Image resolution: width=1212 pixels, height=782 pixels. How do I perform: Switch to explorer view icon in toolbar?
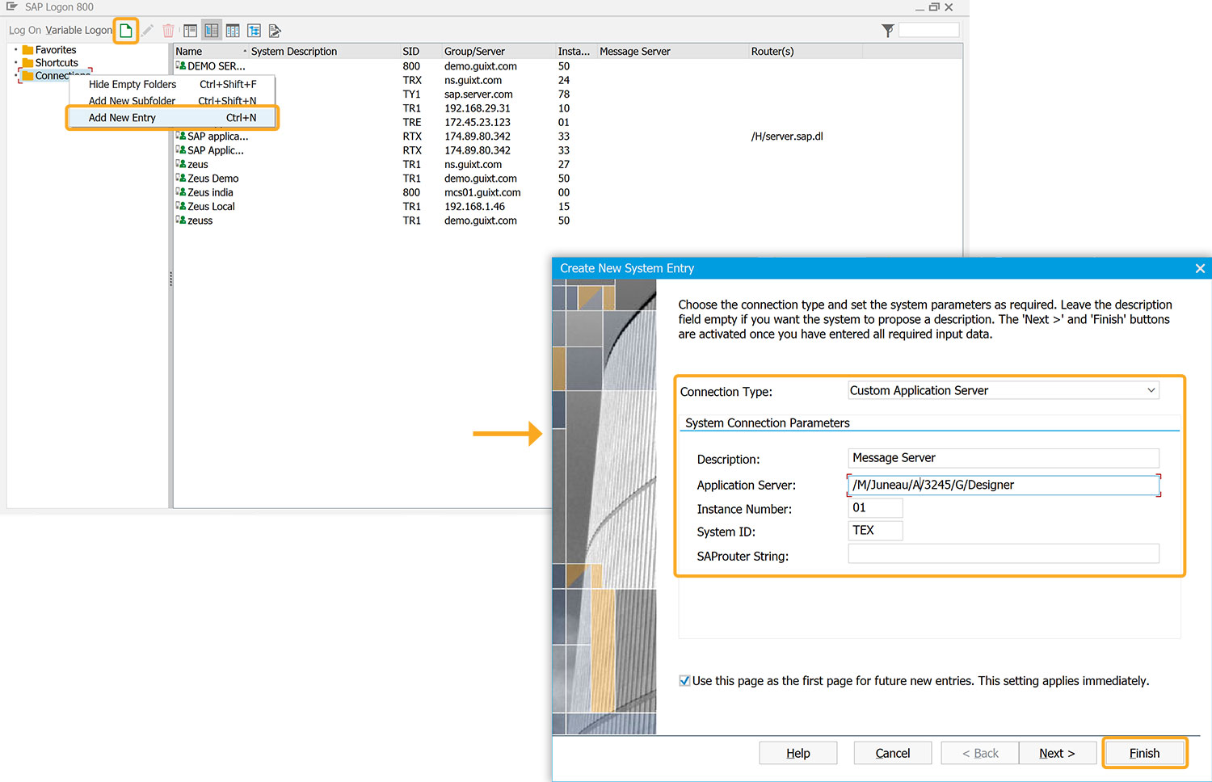pyautogui.click(x=190, y=31)
